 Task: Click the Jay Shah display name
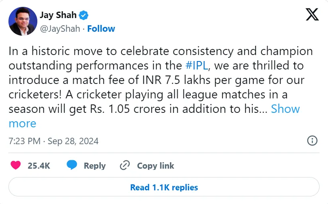click(58, 16)
